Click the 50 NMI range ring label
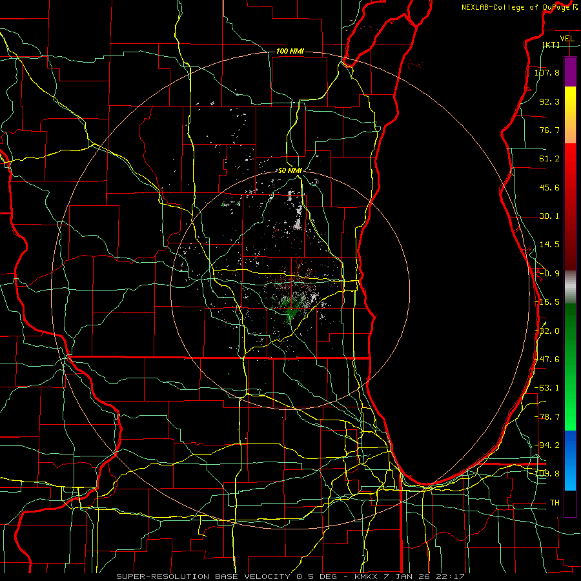Image resolution: width=581 pixels, height=581 pixels. coord(290,170)
